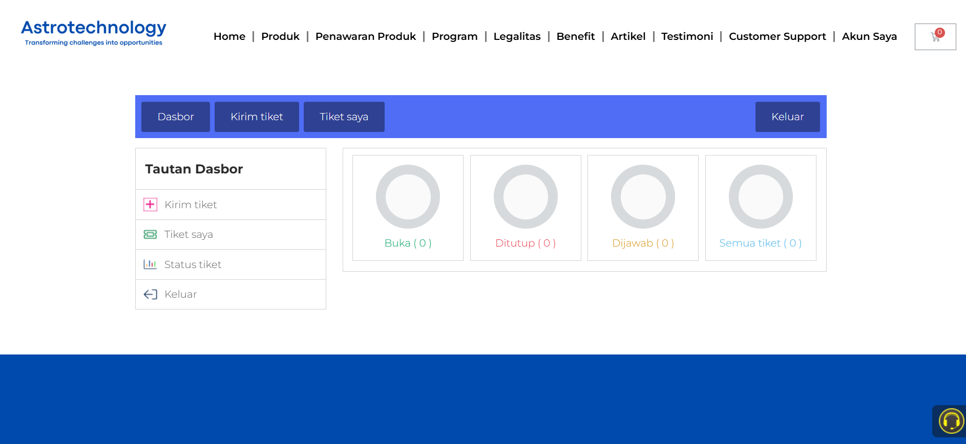Go to Customer Support in navigation
This screenshot has width=966, height=444.
click(777, 36)
